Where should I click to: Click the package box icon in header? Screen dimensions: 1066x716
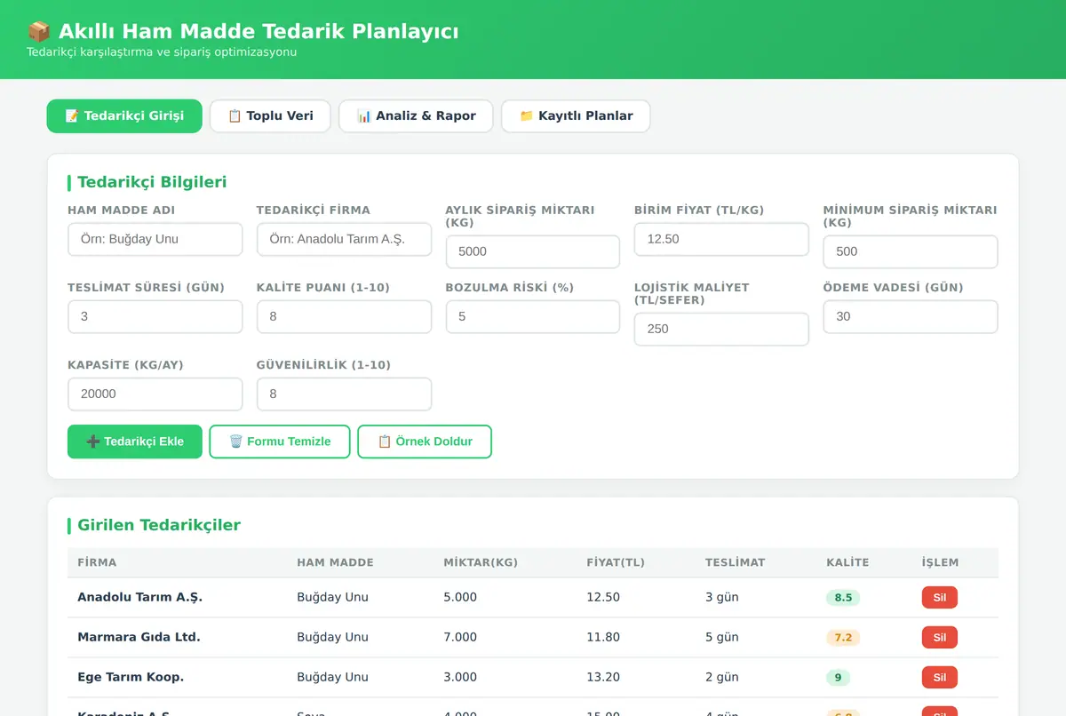(x=39, y=32)
